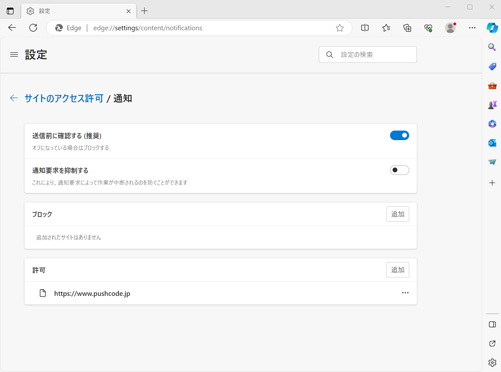Click the address bar URL
This screenshot has height=372, width=501.
click(148, 28)
